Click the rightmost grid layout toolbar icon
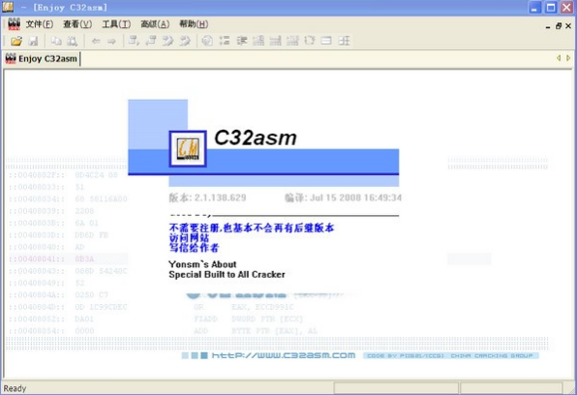The width and height of the screenshot is (577, 395). (344, 41)
